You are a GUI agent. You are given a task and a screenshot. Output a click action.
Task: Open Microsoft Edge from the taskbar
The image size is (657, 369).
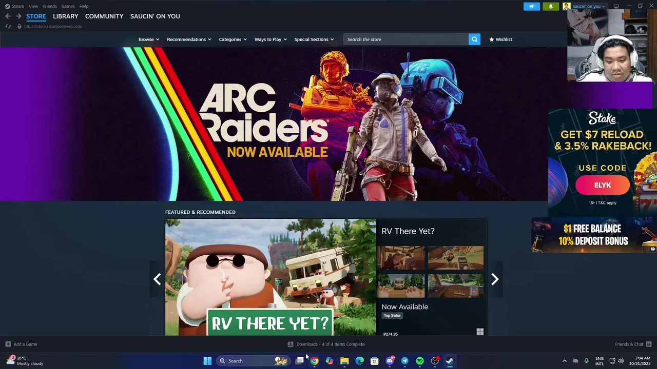click(x=359, y=361)
